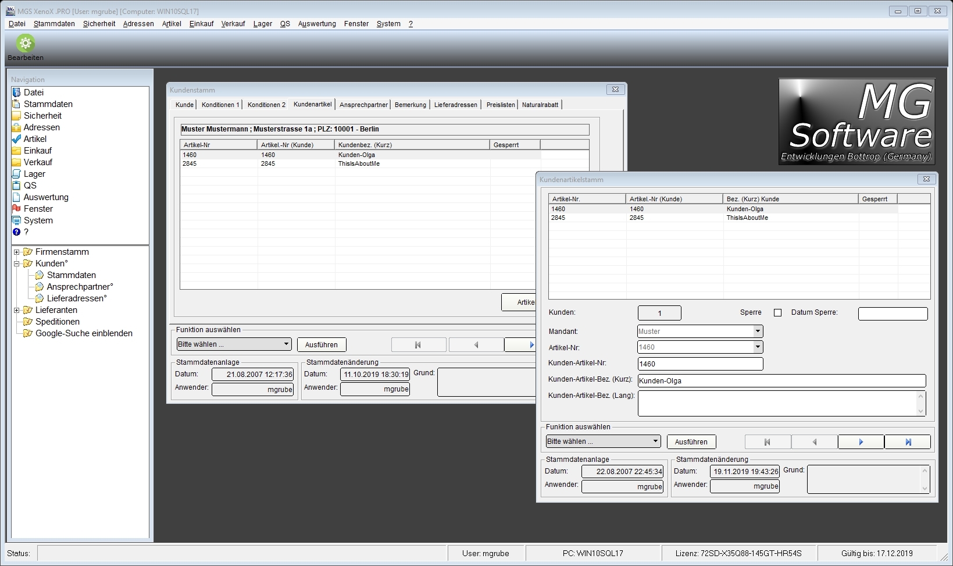Image resolution: width=953 pixels, height=566 pixels.
Task: Open the Mandant dropdown
Action: (x=758, y=332)
